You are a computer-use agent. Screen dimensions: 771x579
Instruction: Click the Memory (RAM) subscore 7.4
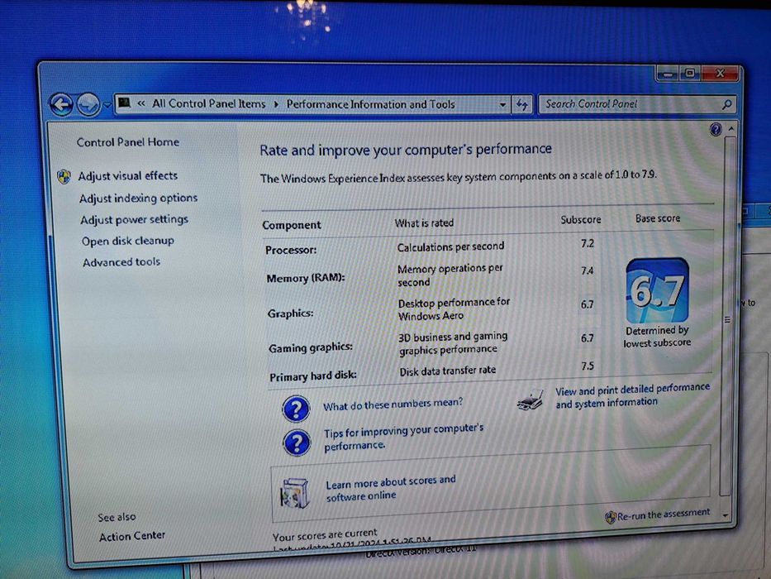click(x=587, y=270)
